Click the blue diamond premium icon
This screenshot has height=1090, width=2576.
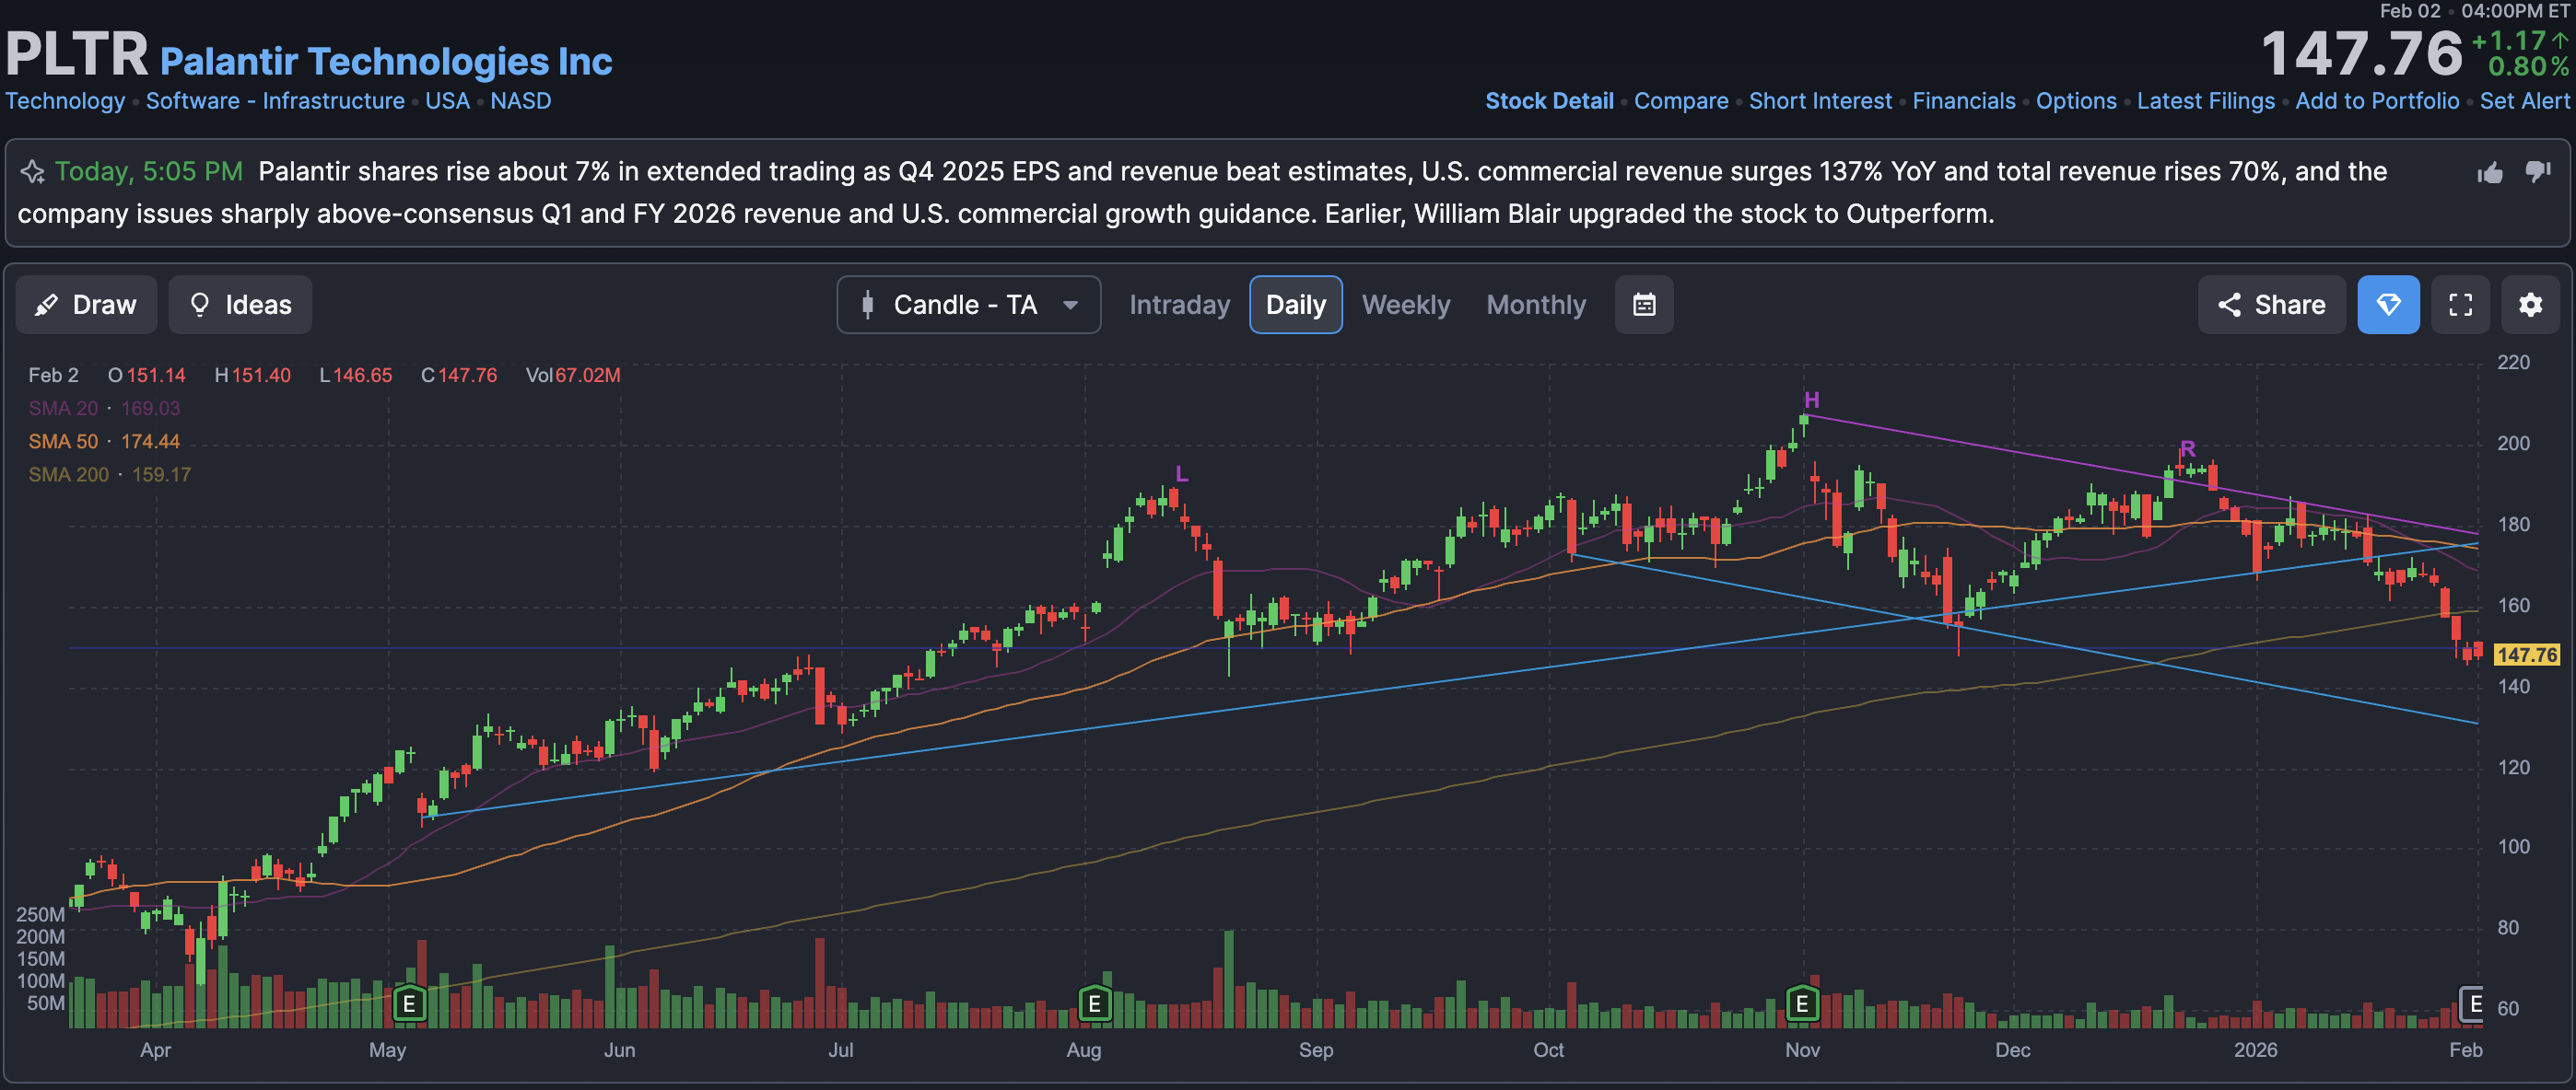pos(2388,305)
